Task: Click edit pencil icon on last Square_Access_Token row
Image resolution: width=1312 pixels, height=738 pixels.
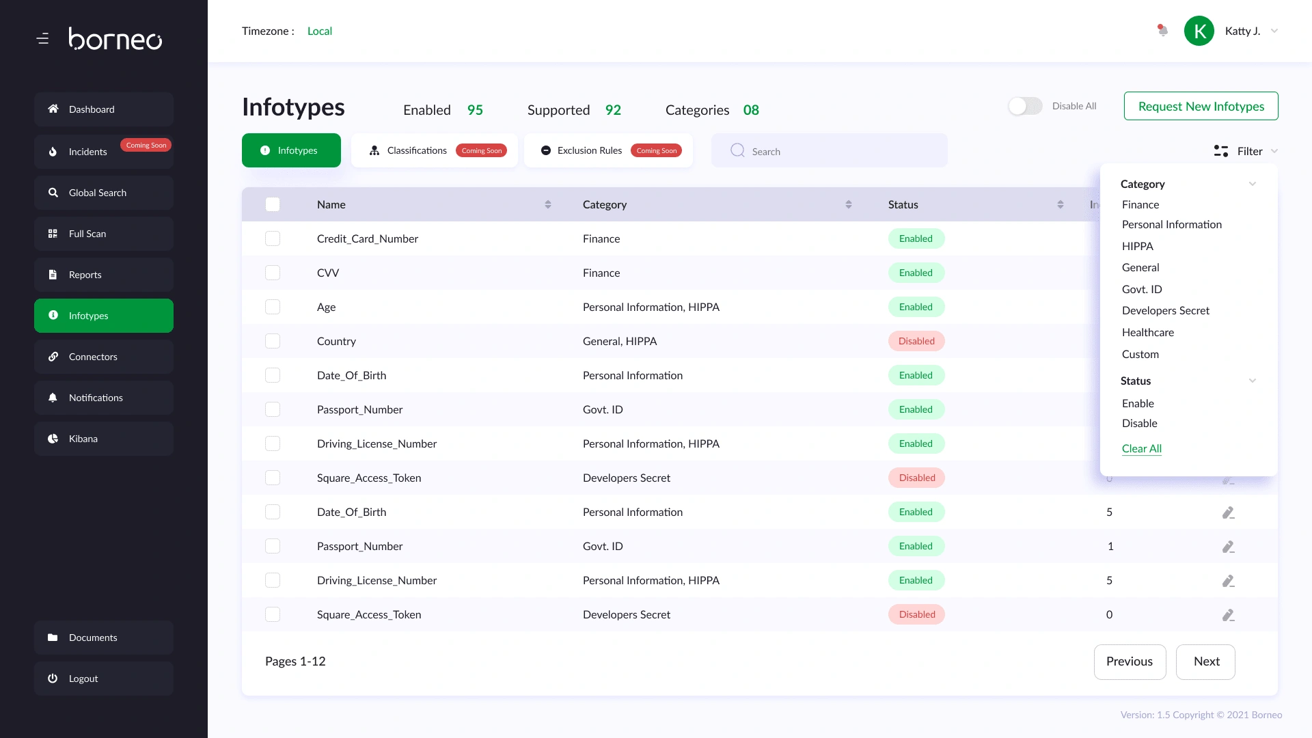Action: pyautogui.click(x=1228, y=615)
